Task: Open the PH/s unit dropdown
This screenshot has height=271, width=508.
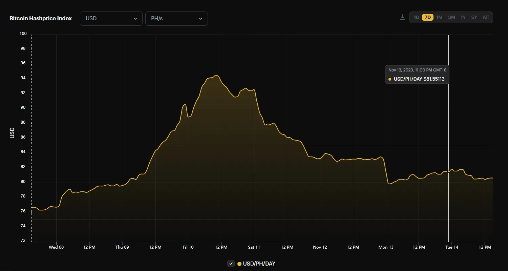Action: click(x=176, y=19)
